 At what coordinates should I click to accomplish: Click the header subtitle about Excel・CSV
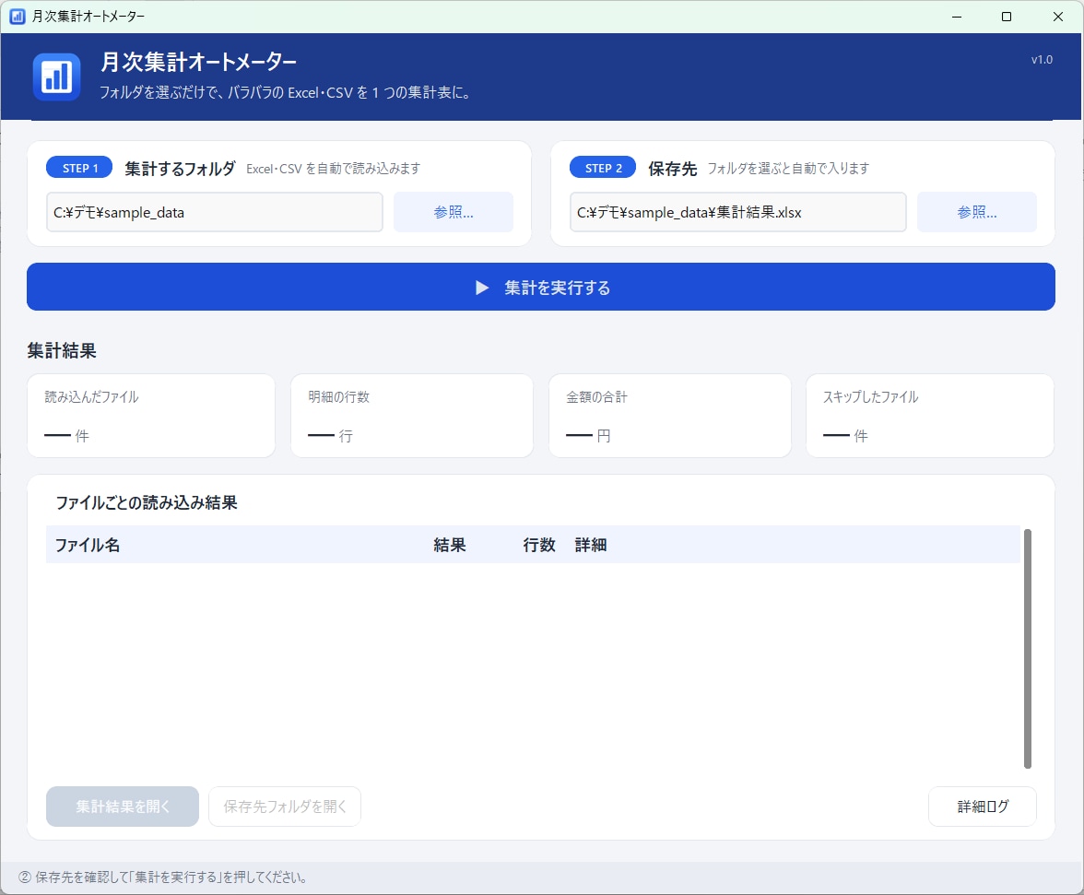point(286,92)
